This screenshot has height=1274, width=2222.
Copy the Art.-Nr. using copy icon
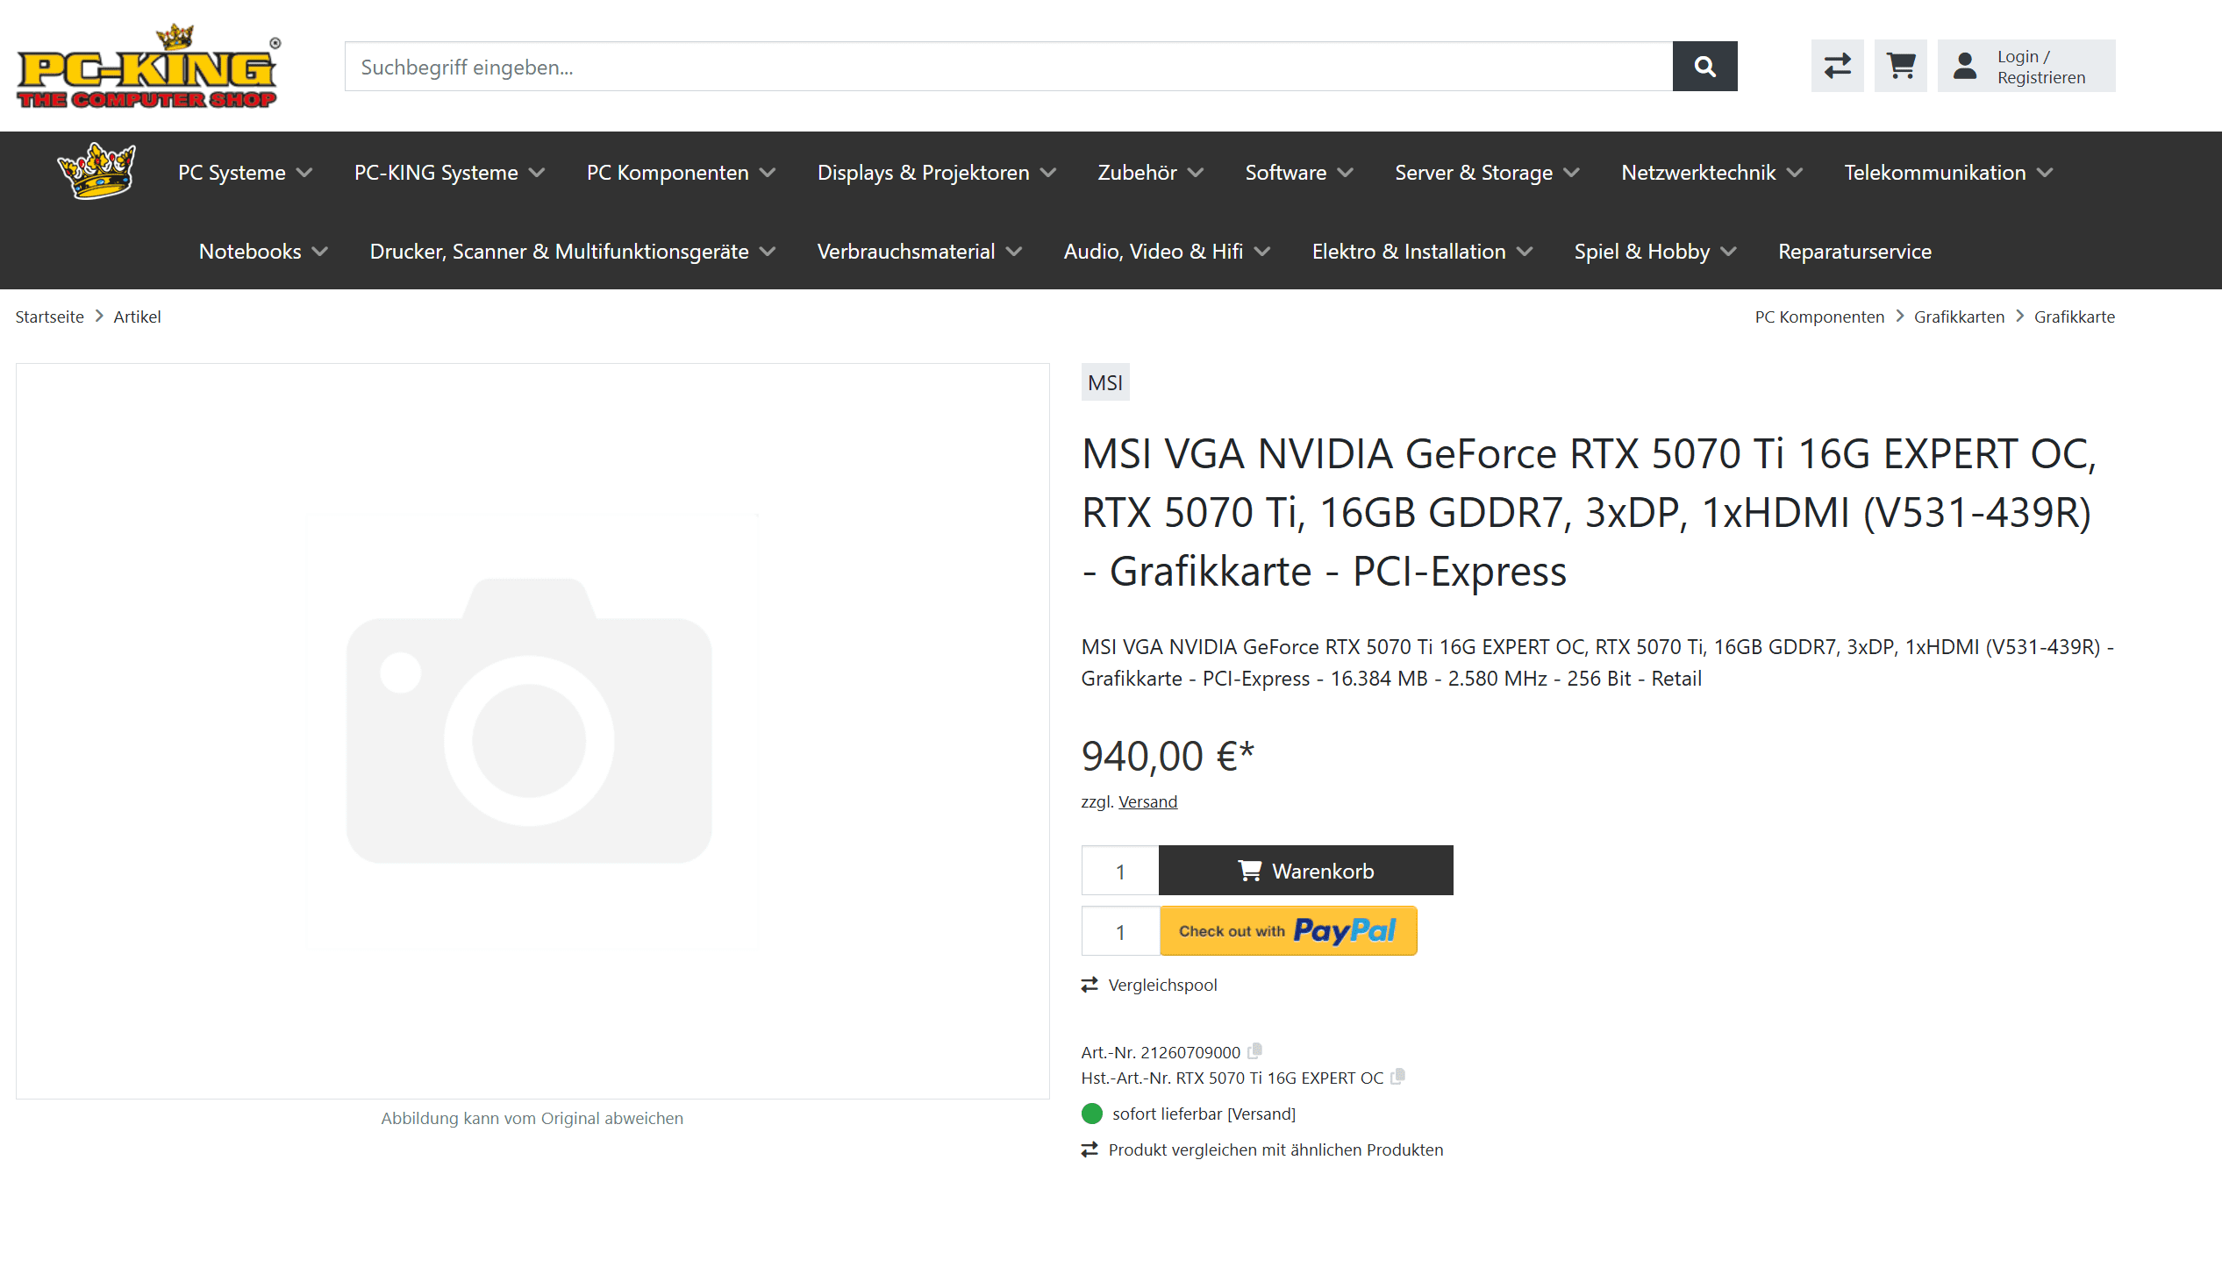click(1255, 1050)
